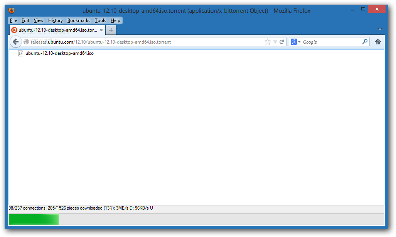
Task: Close the Firefox window
Action: [x=377, y=9]
